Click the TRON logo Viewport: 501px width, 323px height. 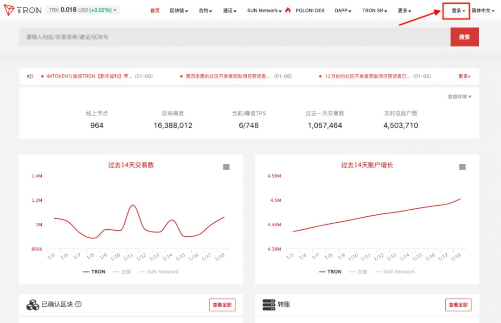pyautogui.click(x=23, y=10)
